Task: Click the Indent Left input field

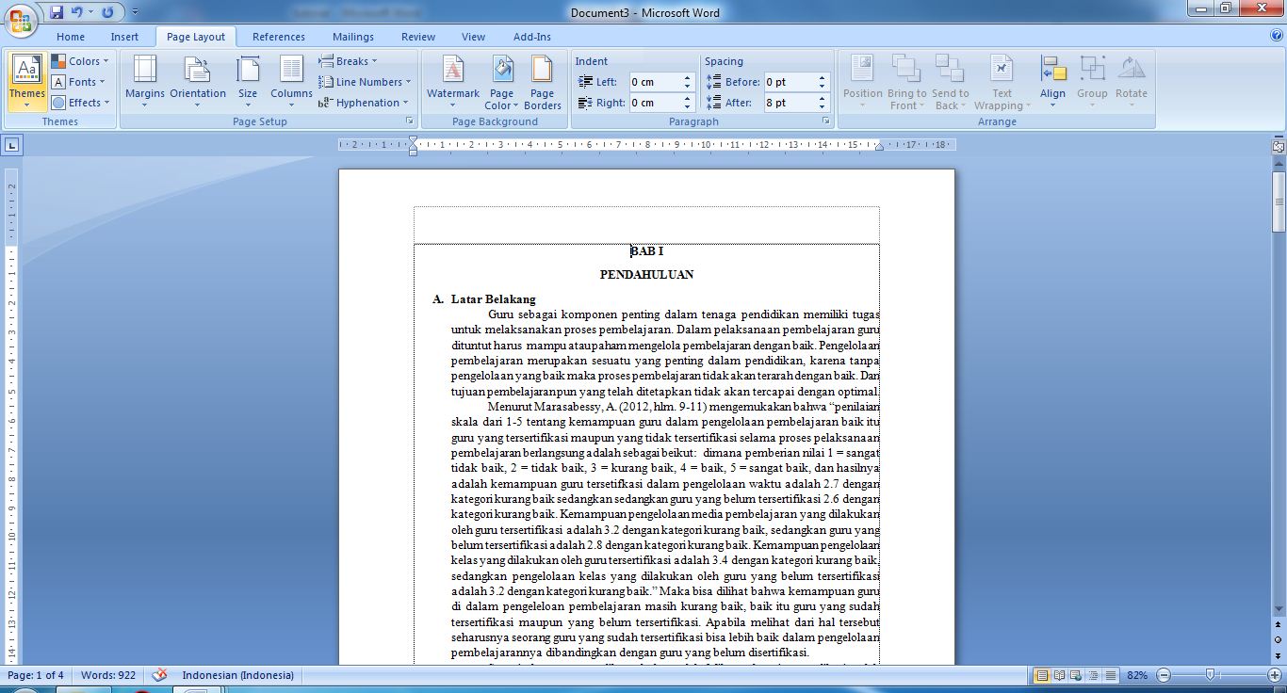Action: pos(655,82)
